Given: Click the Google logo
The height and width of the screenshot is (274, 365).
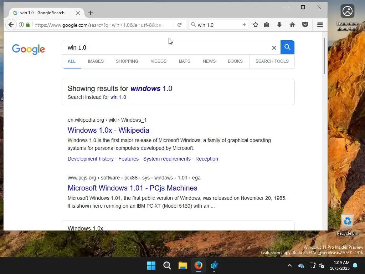Looking at the screenshot, I should [x=29, y=49].
